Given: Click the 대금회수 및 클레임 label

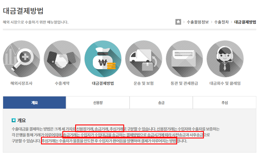Looking at the screenshot, I should (x=225, y=83).
